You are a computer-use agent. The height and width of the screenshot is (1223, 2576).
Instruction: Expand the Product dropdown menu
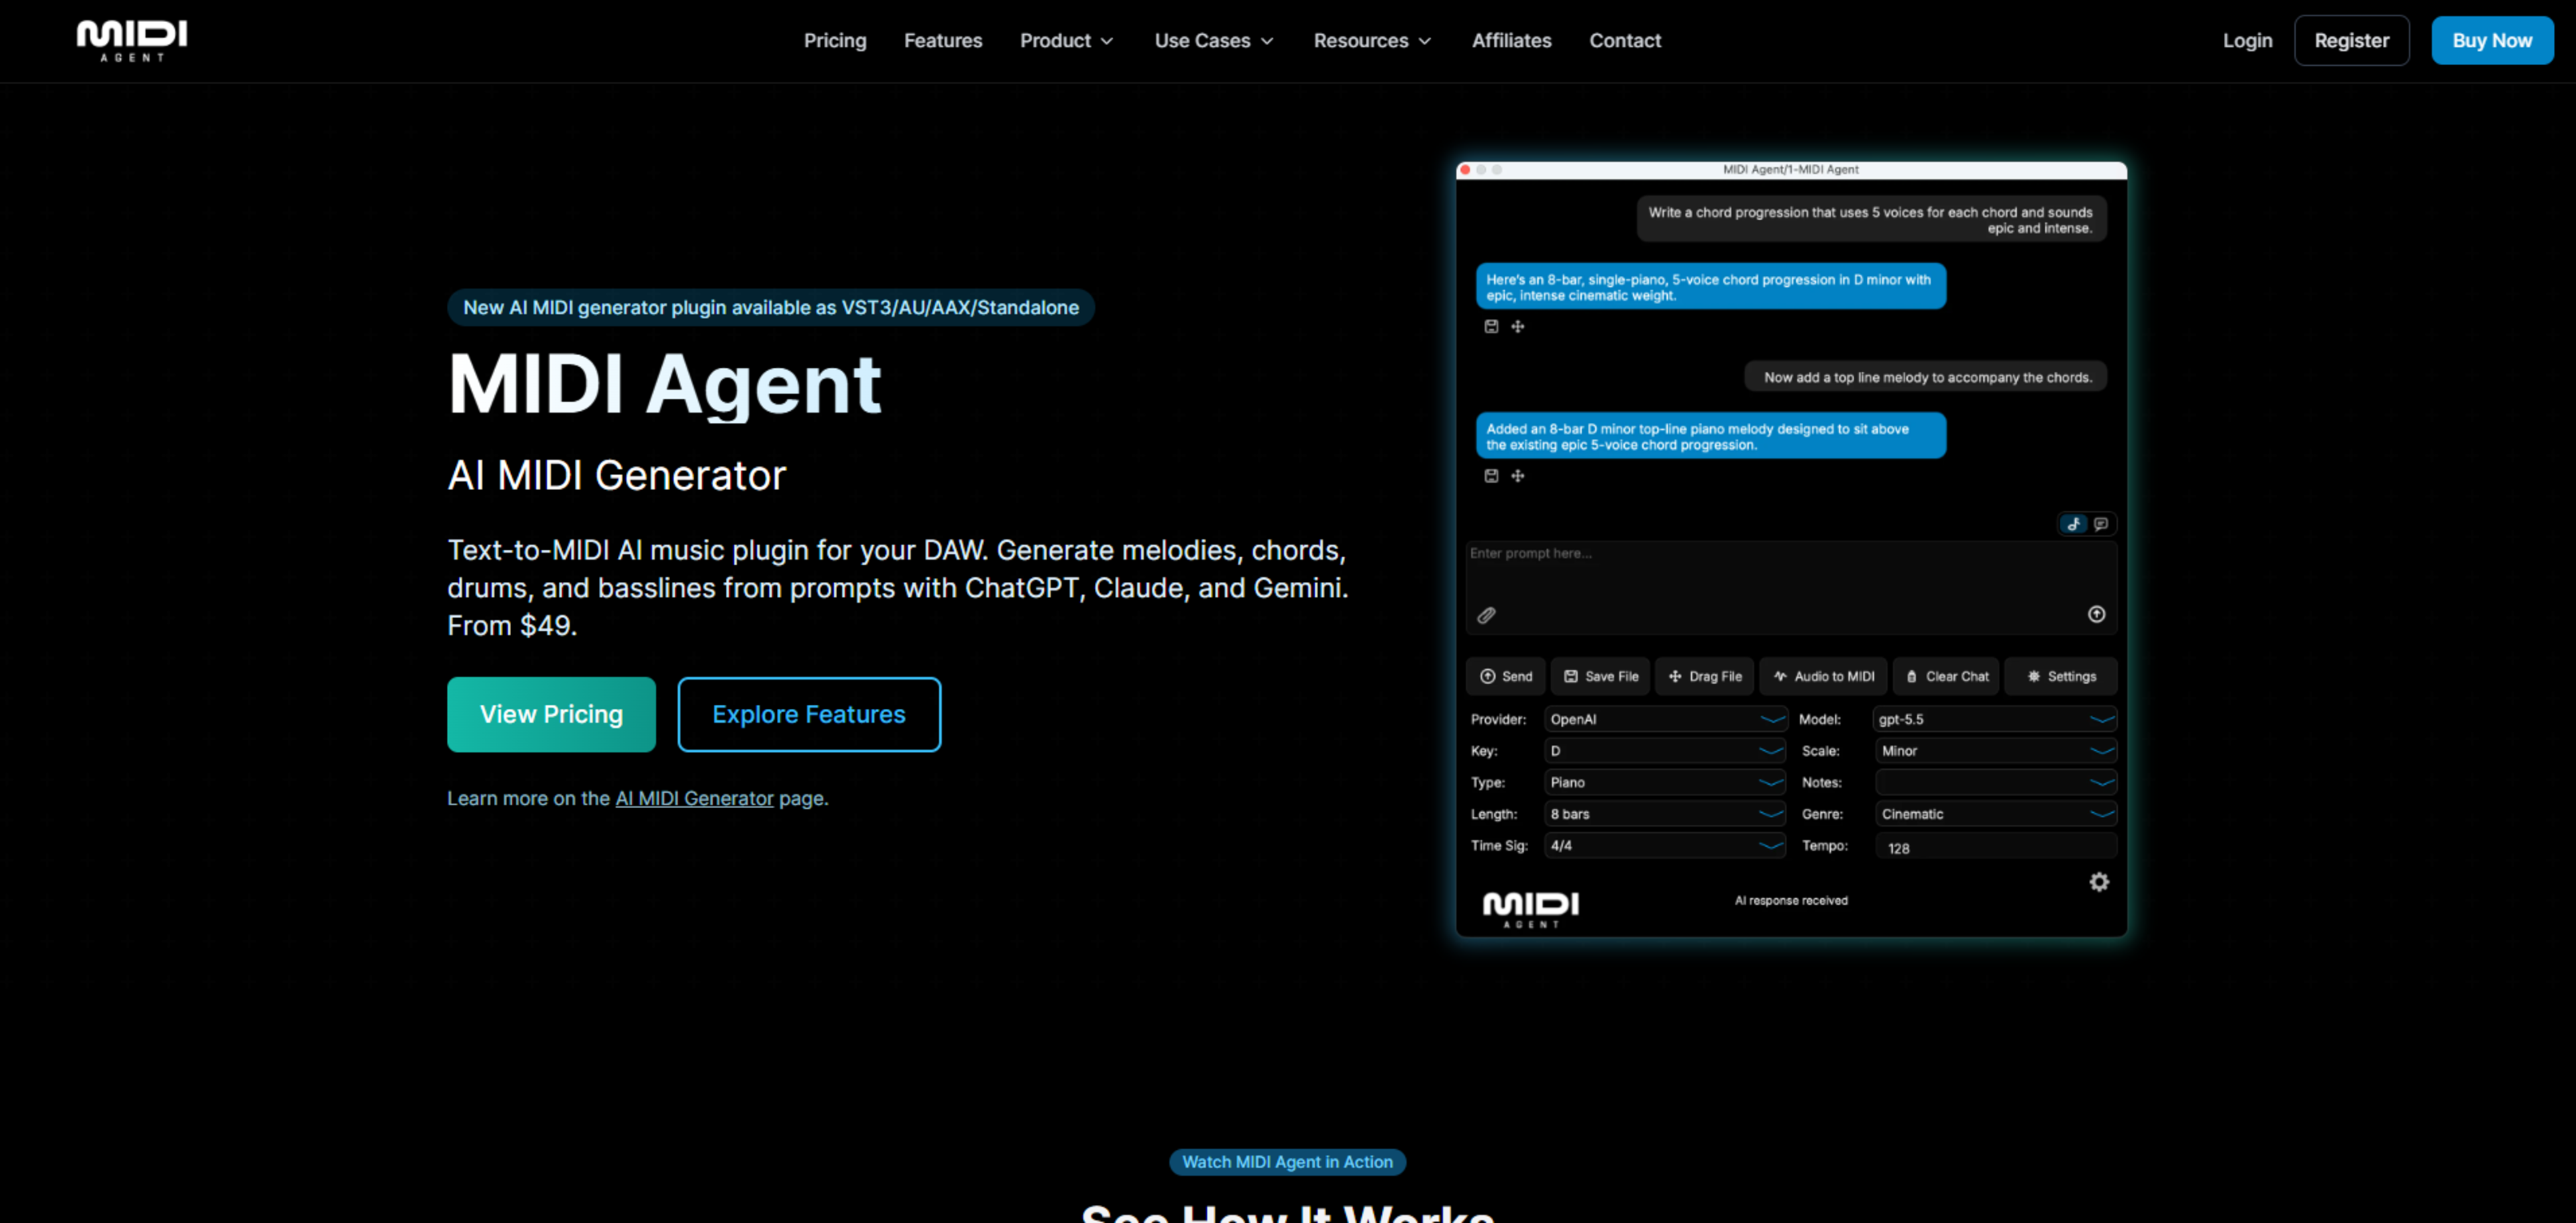click(x=1066, y=41)
